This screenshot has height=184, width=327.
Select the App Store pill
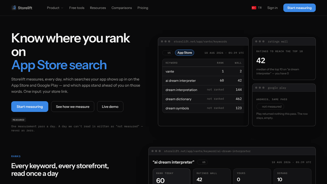pos(184,53)
